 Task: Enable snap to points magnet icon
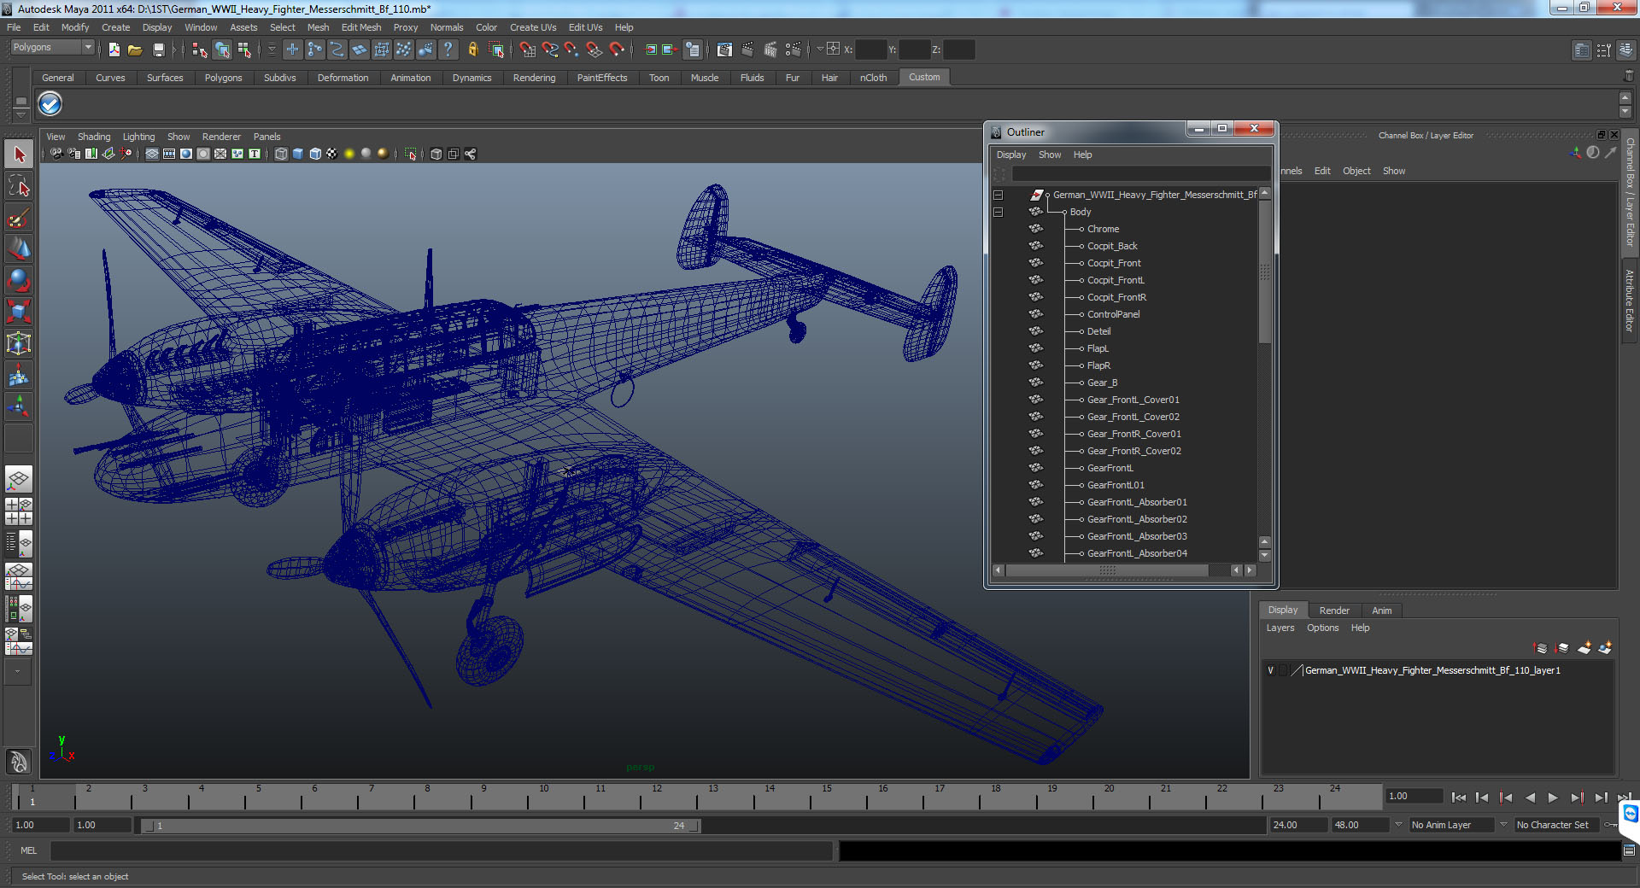pos(571,50)
